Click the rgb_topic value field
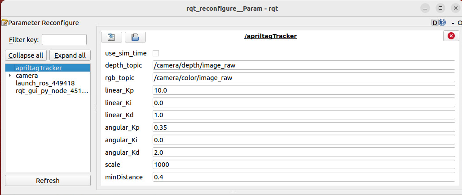This screenshot has width=462, height=195. (x=304, y=78)
